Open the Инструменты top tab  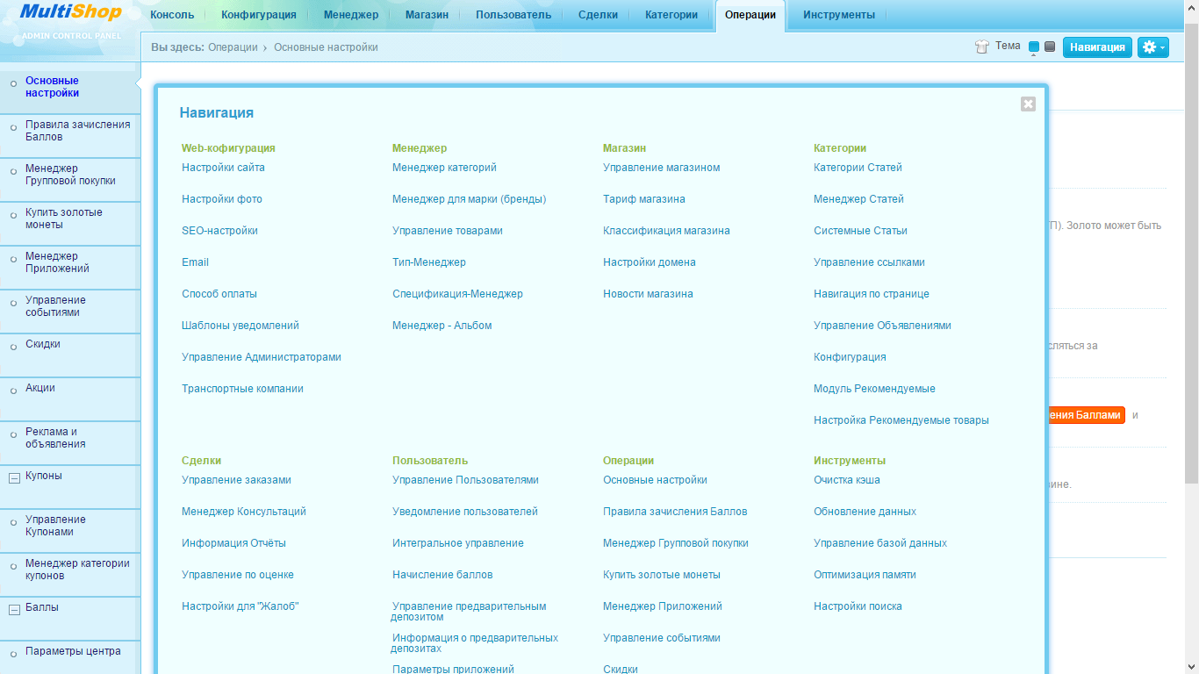tap(839, 15)
